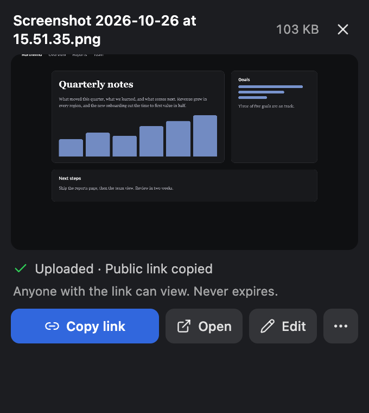
Task: Click the 103 KB file size label
Action: (x=297, y=29)
